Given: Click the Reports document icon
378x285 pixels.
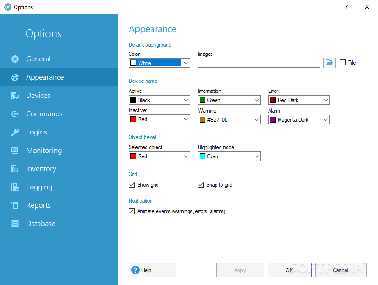Looking at the screenshot, I should pos(15,205).
